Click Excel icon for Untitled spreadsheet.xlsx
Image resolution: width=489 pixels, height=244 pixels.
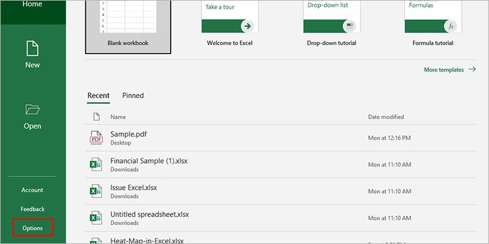coord(96,218)
